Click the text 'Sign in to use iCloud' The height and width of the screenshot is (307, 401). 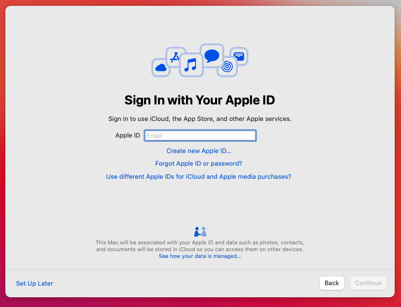tap(139, 119)
